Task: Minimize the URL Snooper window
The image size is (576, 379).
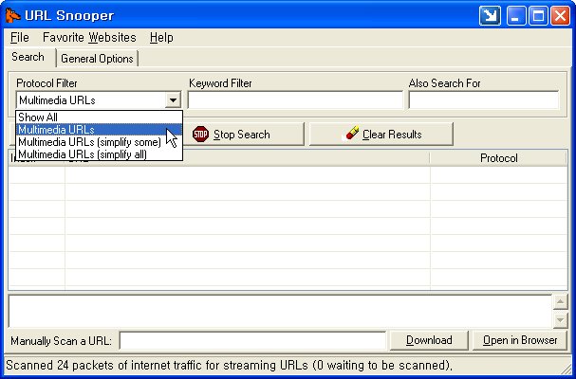Action: tap(516, 16)
